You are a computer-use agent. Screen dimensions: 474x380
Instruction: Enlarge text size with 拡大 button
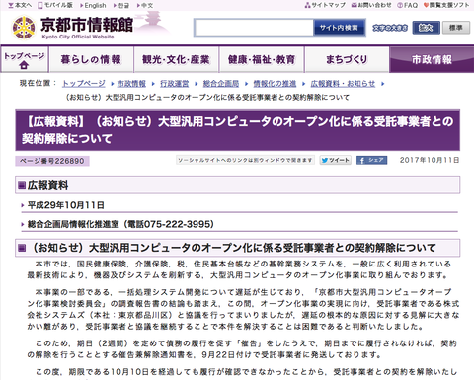[426, 28]
